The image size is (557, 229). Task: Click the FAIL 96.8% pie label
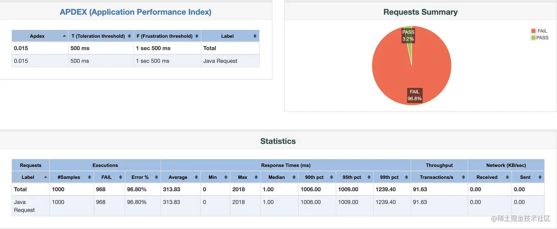(414, 95)
